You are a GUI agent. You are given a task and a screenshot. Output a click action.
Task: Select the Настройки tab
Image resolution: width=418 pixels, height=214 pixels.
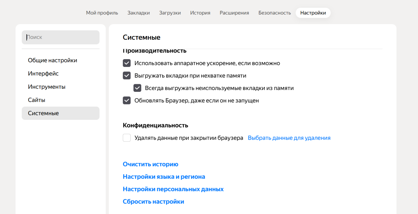pyautogui.click(x=313, y=13)
